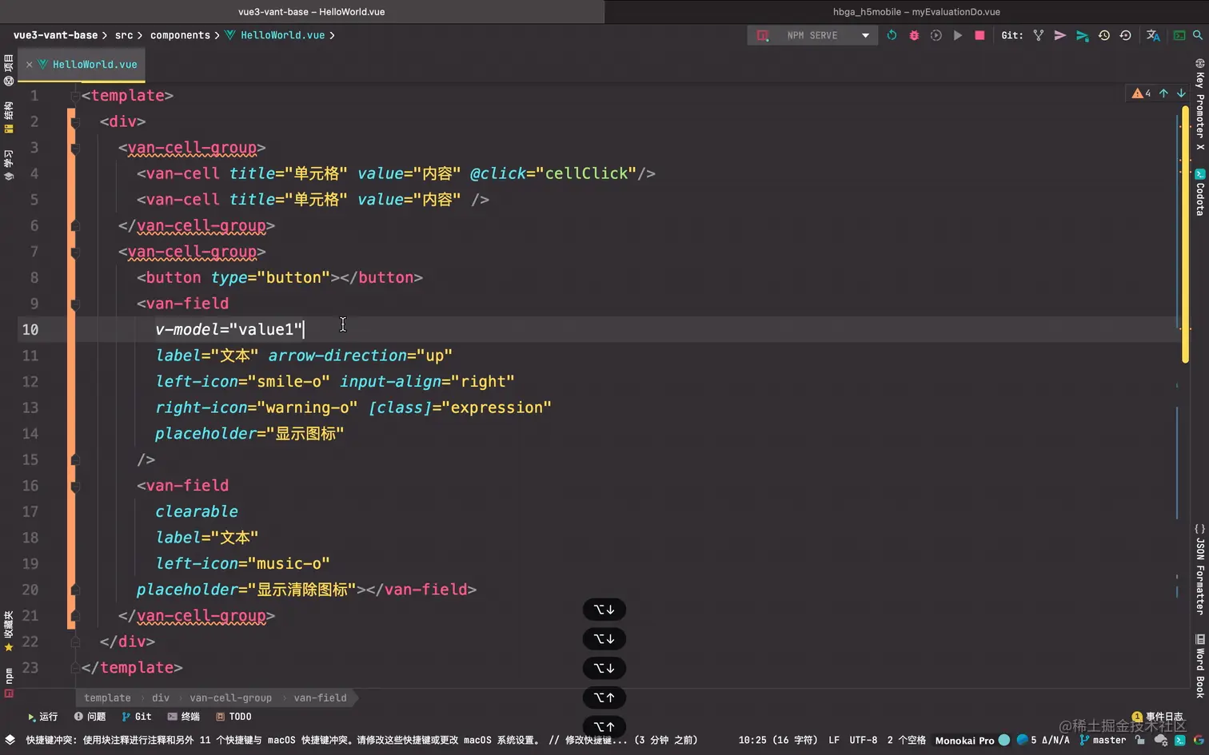Open the Git tool window at bottom

point(136,717)
